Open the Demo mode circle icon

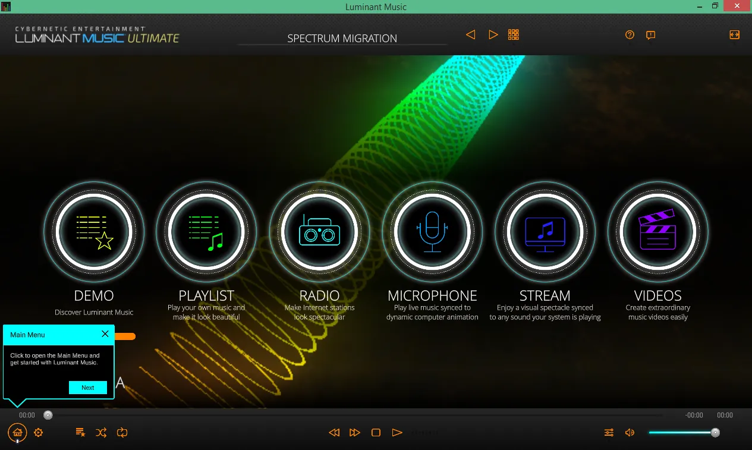[93, 231]
